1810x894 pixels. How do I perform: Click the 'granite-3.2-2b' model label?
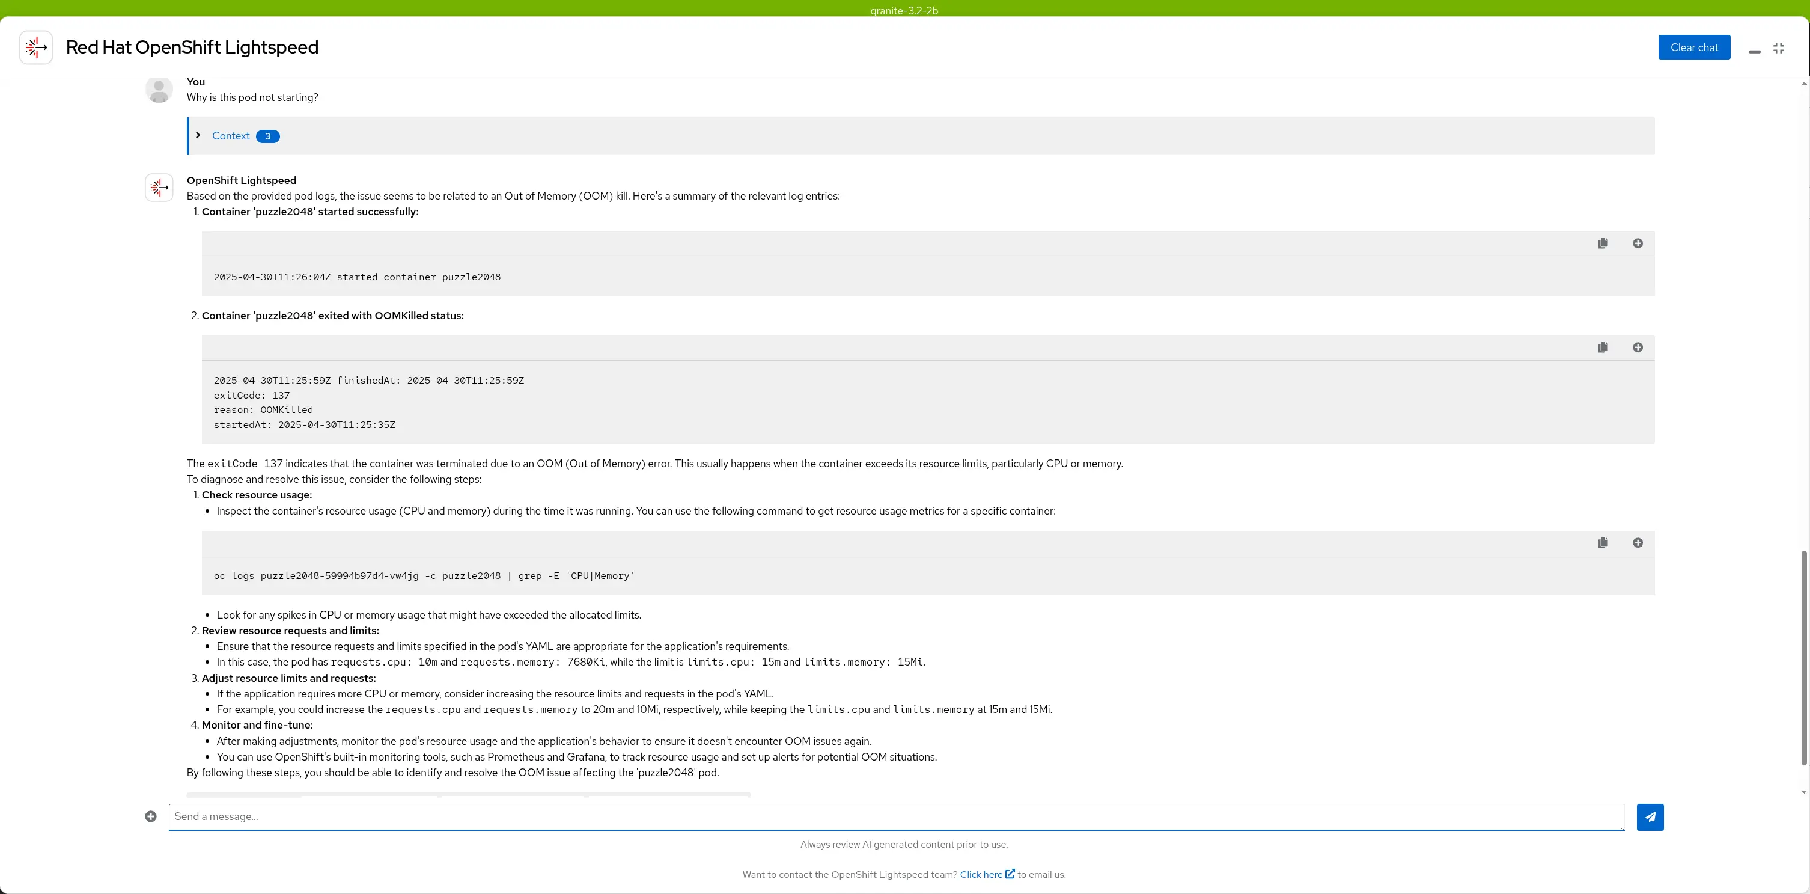(x=904, y=11)
